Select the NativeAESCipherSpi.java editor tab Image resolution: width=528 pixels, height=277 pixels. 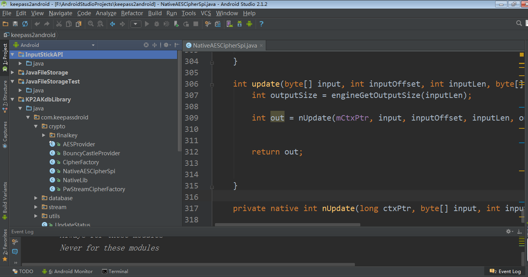tap(224, 46)
